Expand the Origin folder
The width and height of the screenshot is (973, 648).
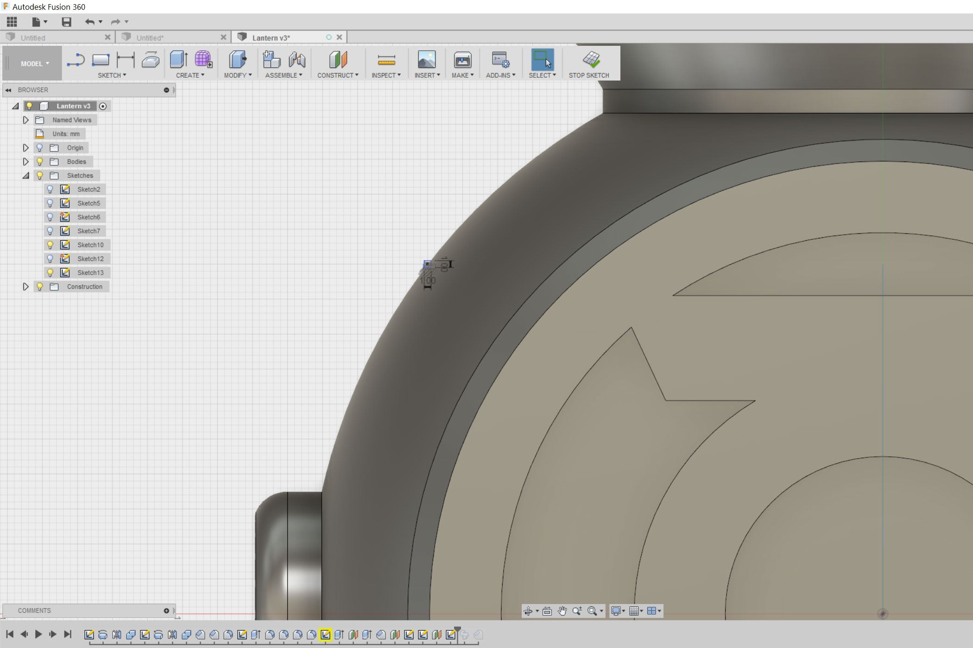[x=26, y=148]
